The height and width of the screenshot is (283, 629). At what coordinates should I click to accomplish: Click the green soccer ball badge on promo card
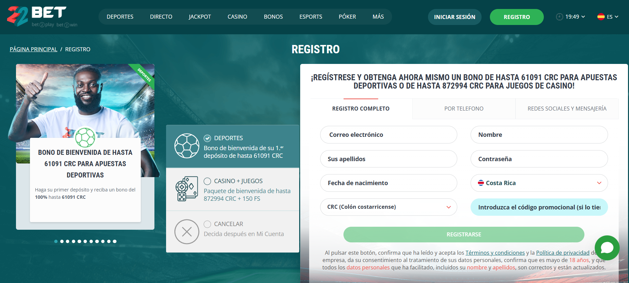[85, 138]
